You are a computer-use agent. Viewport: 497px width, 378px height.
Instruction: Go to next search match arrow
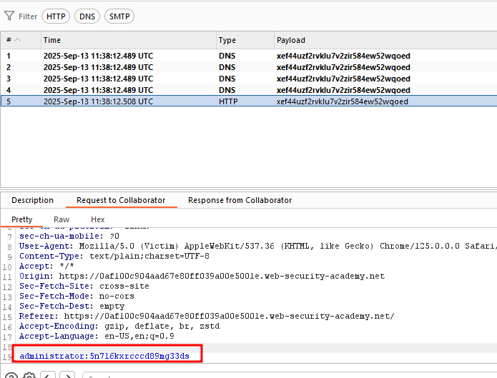tap(67, 375)
